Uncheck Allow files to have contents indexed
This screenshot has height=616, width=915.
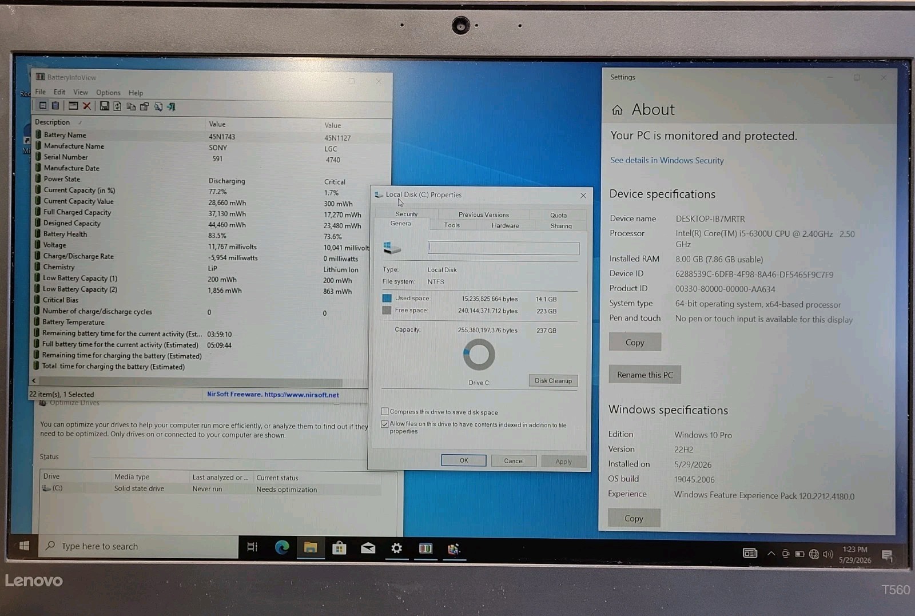click(x=385, y=424)
